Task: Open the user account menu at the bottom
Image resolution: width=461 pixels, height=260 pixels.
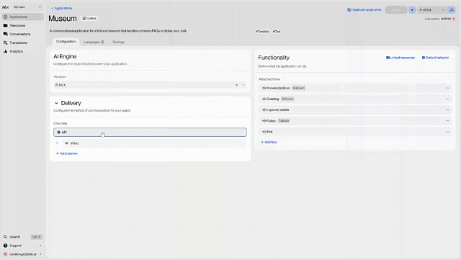Action: pos(22,254)
